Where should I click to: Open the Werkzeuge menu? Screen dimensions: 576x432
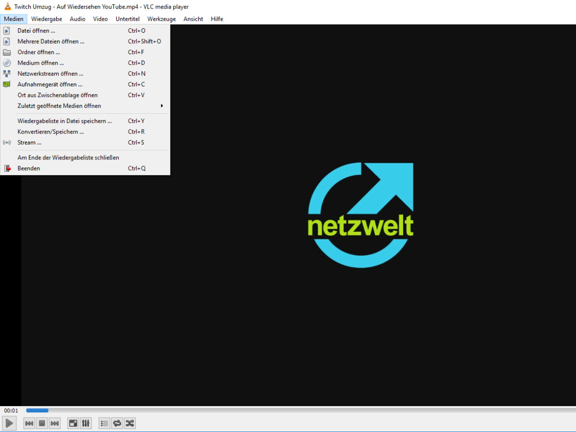tap(161, 19)
